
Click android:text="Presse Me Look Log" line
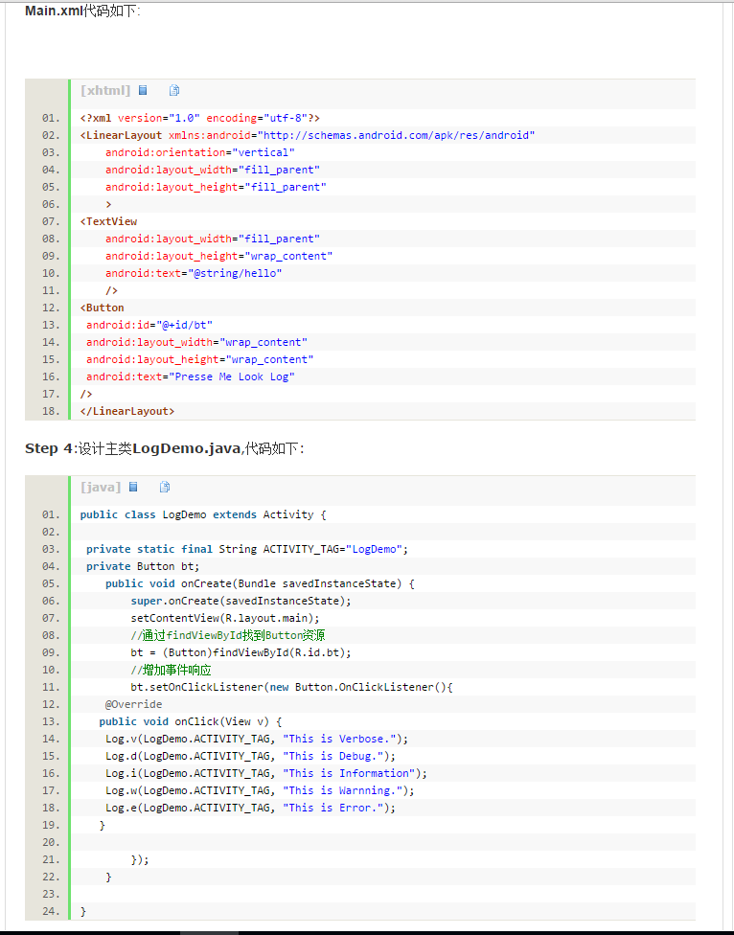(x=191, y=376)
